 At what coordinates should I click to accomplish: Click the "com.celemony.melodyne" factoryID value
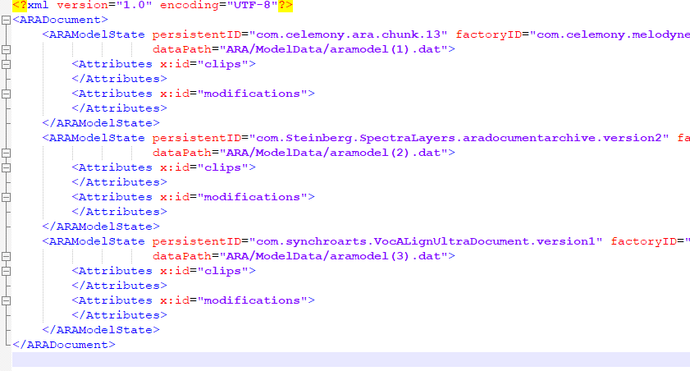pos(610,34)
